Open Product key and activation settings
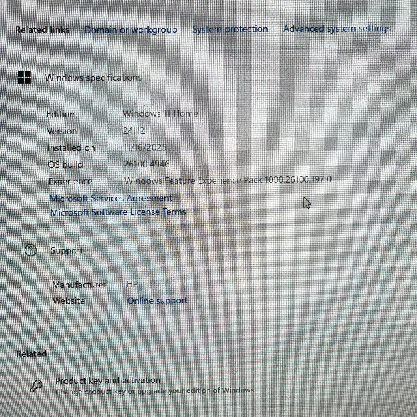This screenshot has width=417, height=417. [x=108, y=380]
